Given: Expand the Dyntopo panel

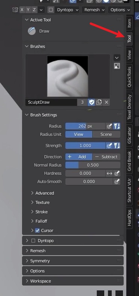Looking at the screenshot, I should (27, 241).
